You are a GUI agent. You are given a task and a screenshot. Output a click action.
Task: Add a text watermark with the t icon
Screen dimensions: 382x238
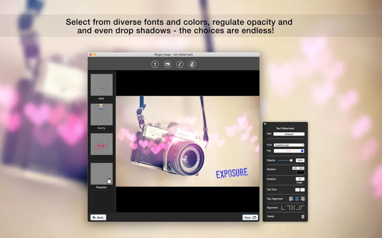point(155,64)
